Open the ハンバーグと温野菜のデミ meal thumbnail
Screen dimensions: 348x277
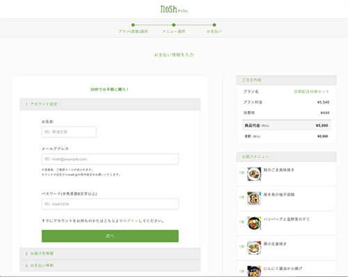(x=254, y=223)
